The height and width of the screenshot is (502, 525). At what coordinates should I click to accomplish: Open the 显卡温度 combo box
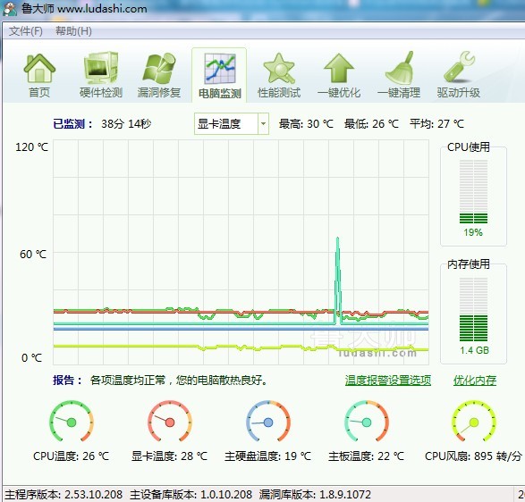pyautogui.click(x=232, y=124)
